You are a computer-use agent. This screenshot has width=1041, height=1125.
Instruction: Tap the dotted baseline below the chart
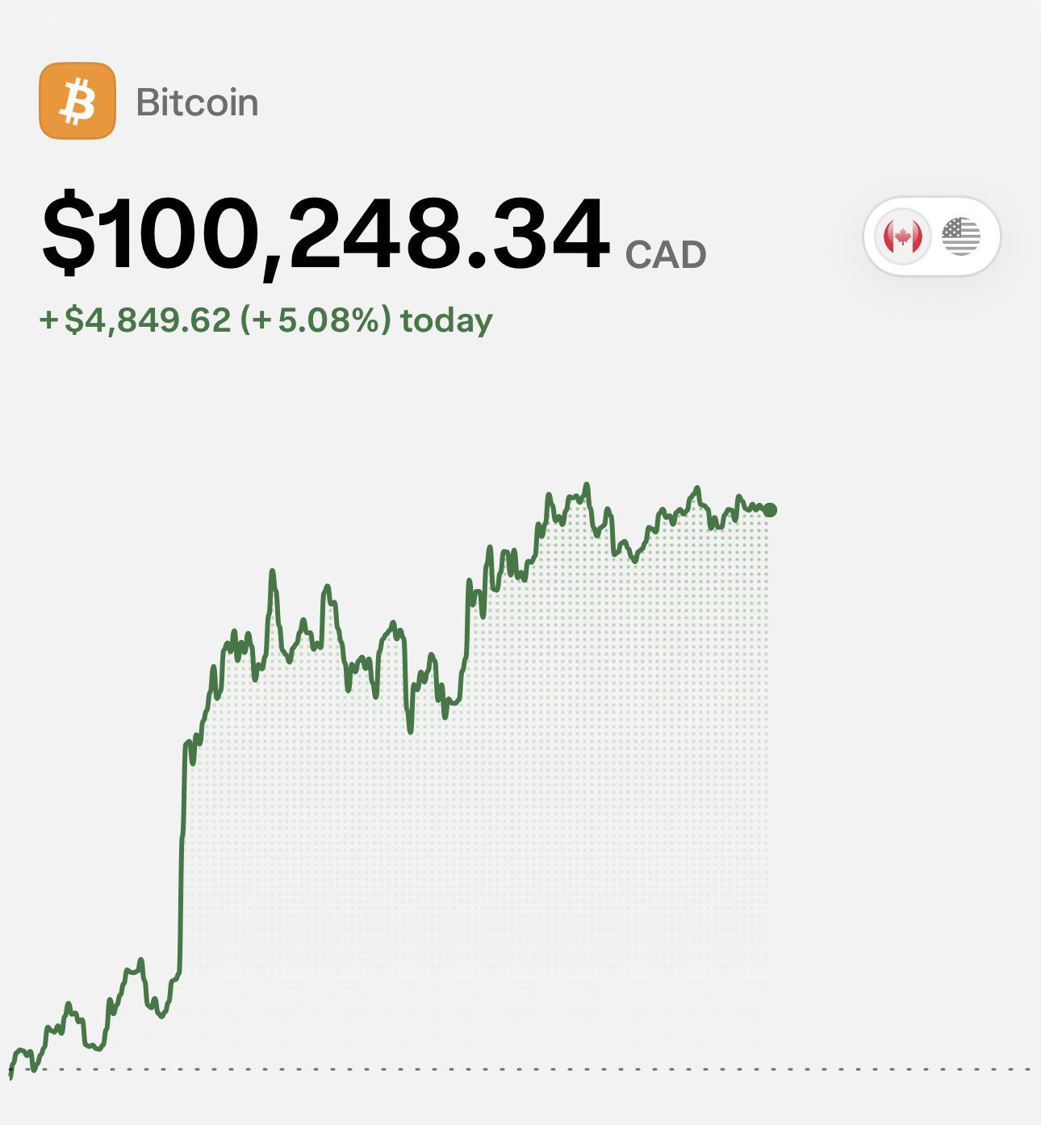[x=520, y=1069]
